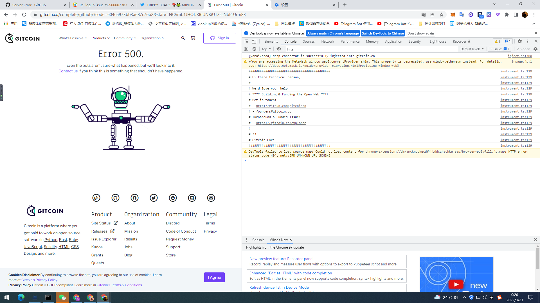Open the Chrome extensions puzzle menu
Screen dimensions: 540x303
507,15
